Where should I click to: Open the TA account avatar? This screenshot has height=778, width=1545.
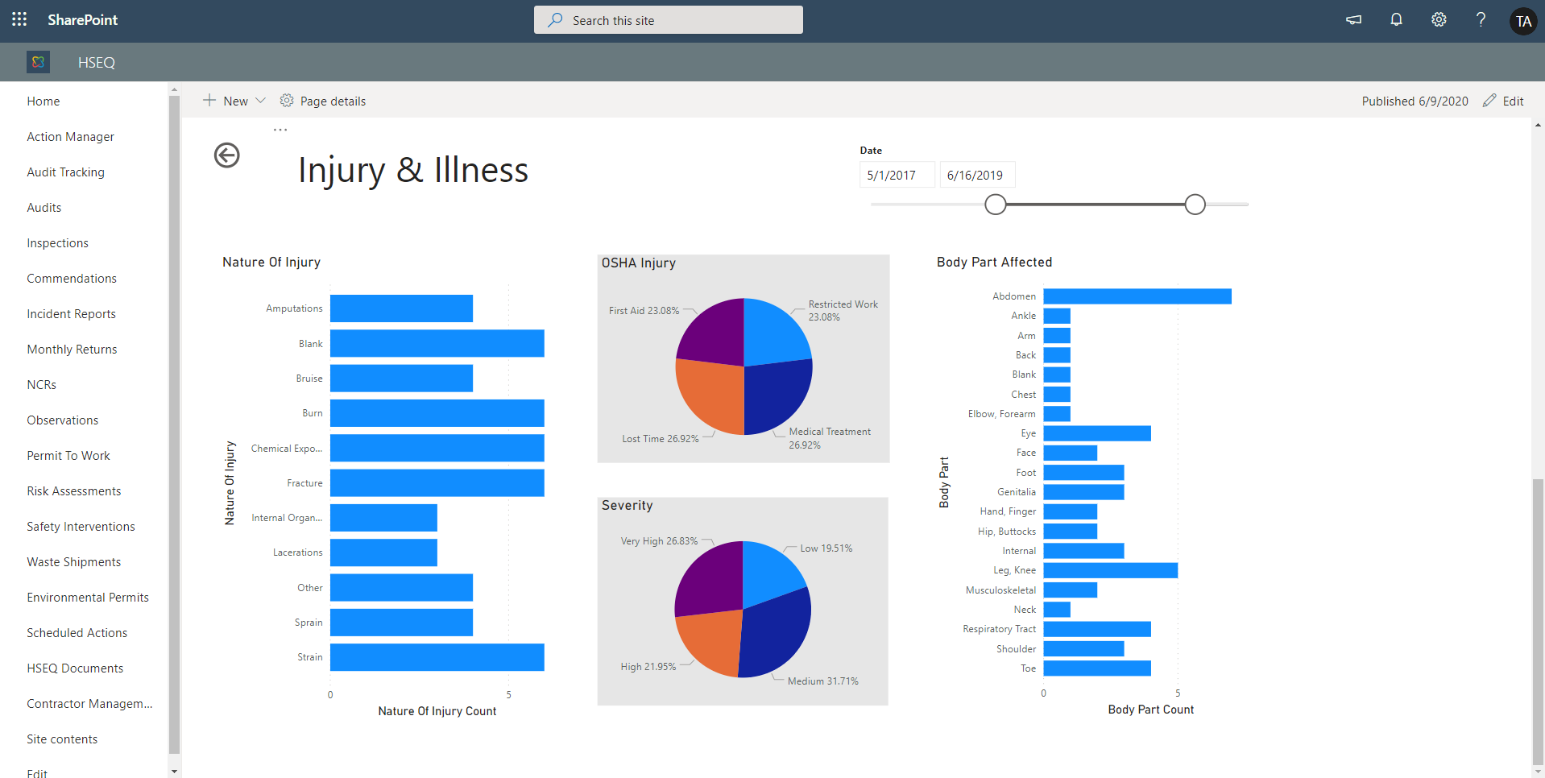[1523, 21]
